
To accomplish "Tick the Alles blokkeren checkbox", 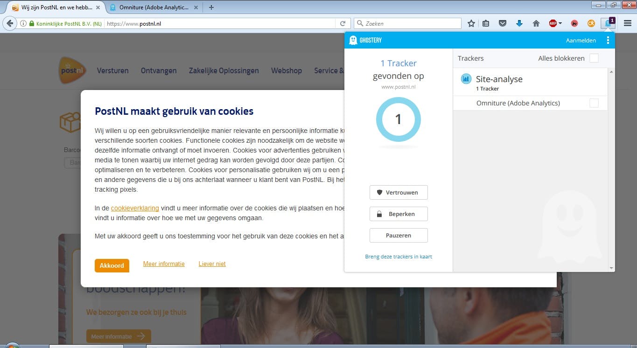I will point(594,58).
